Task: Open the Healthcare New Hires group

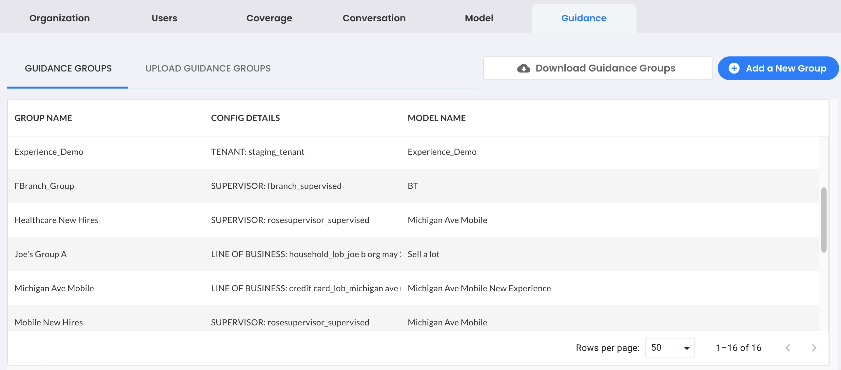Action: point(56,220)
